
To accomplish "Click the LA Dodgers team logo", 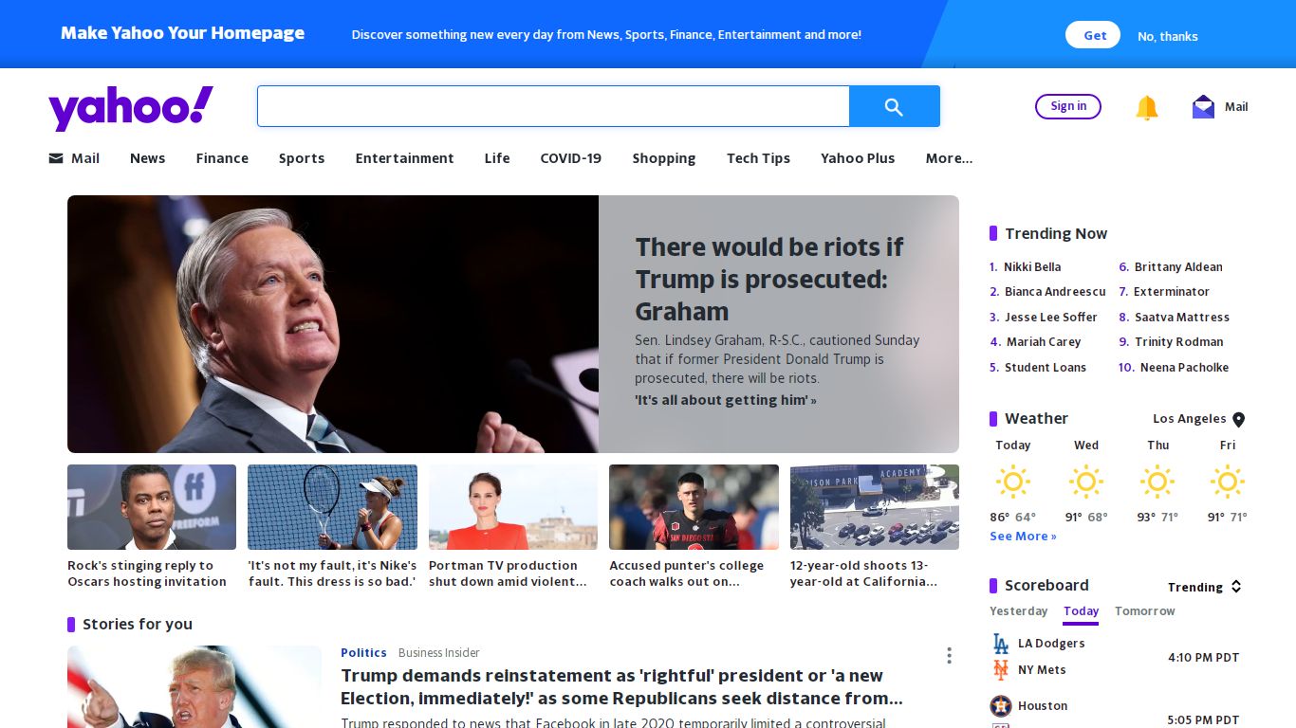I will (x=1001, y=644).
